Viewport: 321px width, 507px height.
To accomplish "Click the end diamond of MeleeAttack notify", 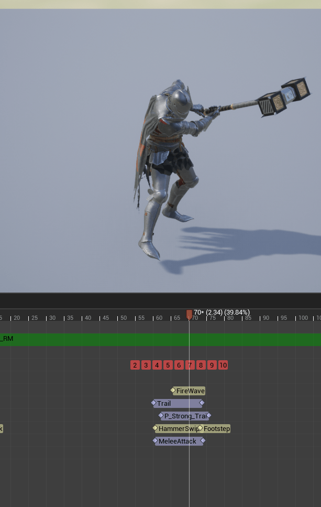I will point(203,441).
